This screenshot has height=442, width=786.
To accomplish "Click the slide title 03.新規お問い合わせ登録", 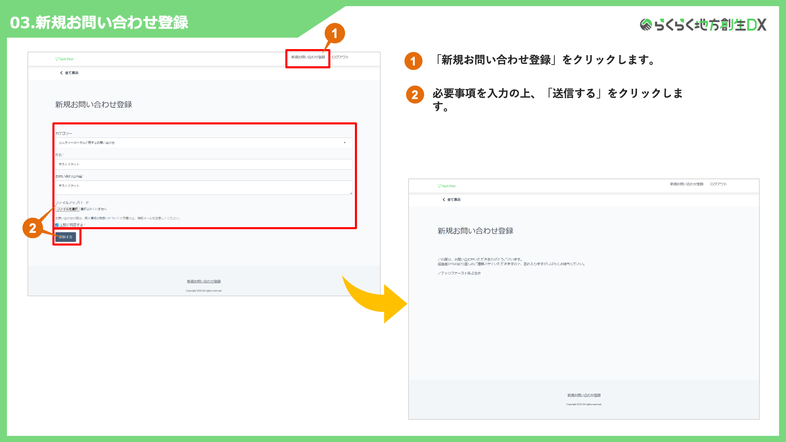I will click(99, 23).
